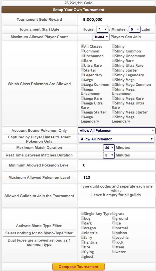Expand the Minutes start date dropdown
Screen dimensions: 156x271
click(135, 29)
